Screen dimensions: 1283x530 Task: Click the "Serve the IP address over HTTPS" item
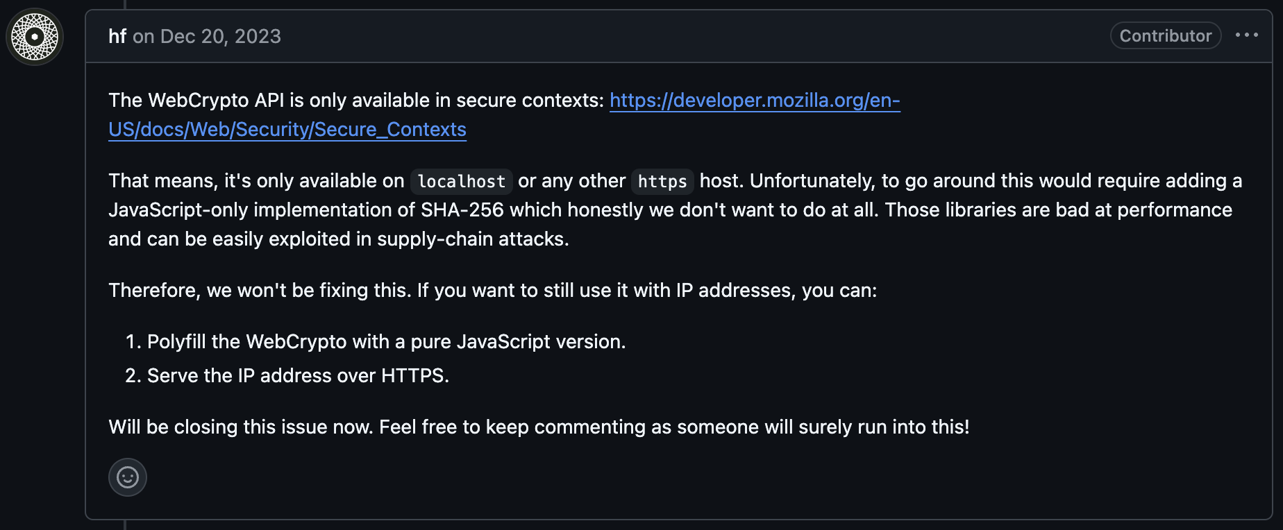298,376
